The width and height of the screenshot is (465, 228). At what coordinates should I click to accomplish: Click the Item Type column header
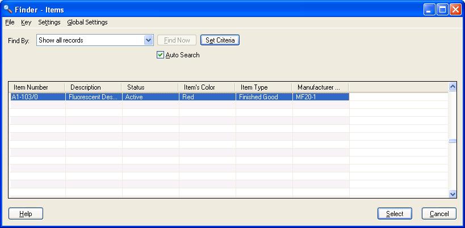point(263,87)
